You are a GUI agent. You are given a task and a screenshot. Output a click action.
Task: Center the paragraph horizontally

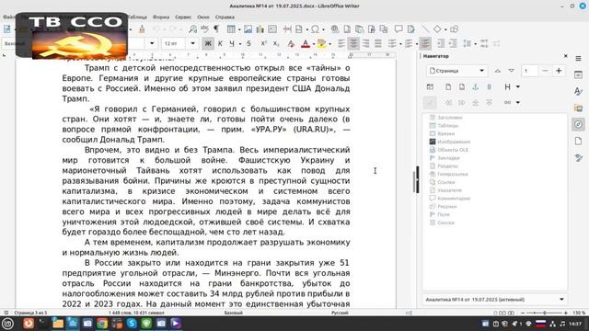[x=353, y=43]
